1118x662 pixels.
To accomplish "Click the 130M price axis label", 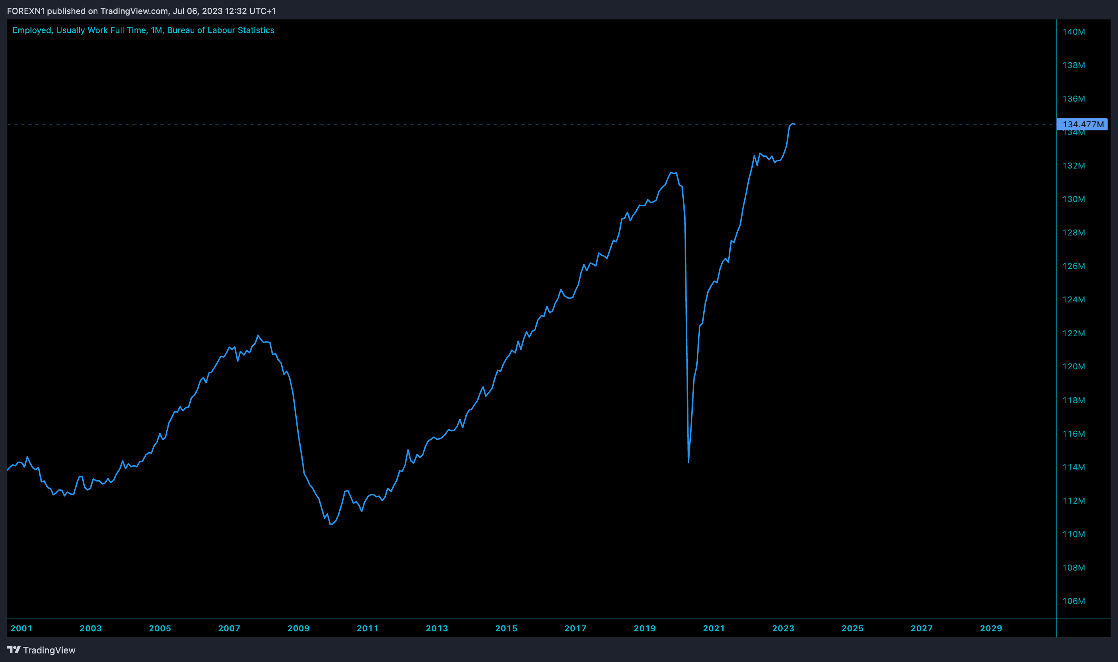I will [1073, 199].
